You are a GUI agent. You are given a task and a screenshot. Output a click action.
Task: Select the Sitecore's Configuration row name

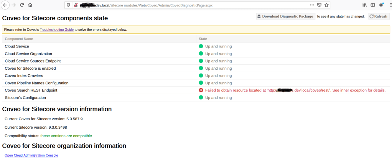[25, 98]
